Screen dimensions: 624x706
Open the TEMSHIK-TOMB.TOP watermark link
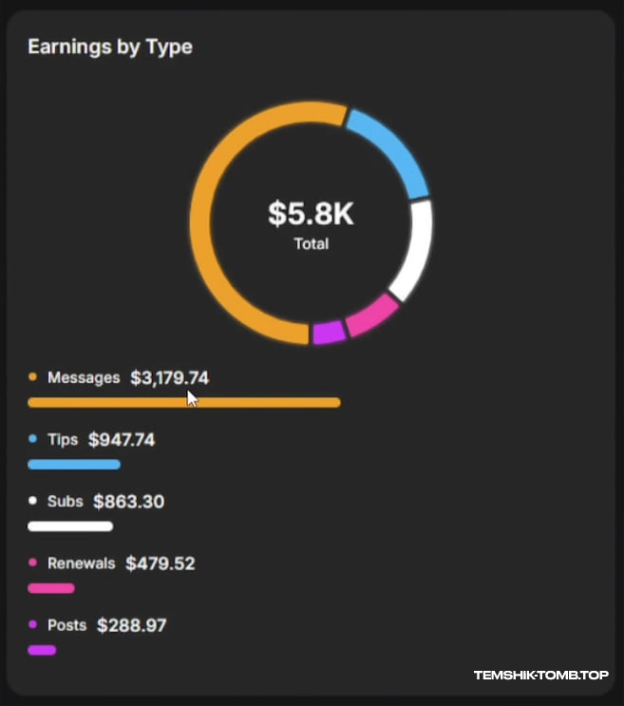click(540, 676)
